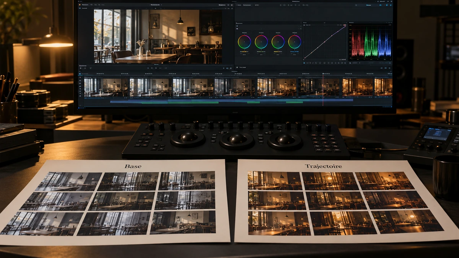Viewport: 459px width, 258px height.
Task: Select the fifth clip thumbnail in the timeline
Action: [x=277, y=88]
